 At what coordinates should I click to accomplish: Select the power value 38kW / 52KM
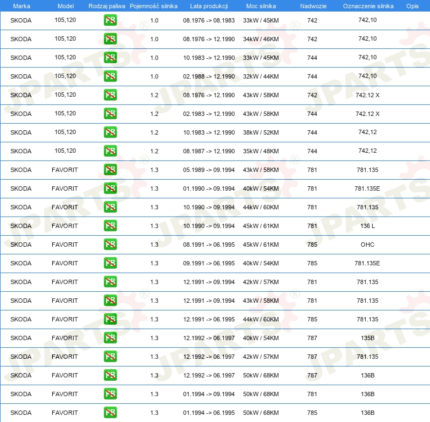[x=261, y=132]
